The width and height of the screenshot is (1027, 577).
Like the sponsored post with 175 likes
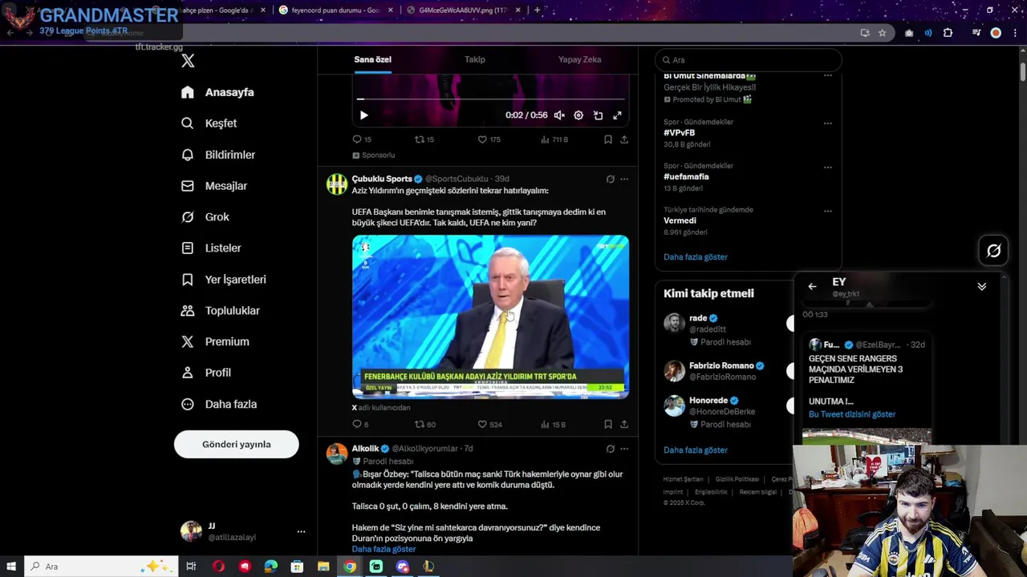click(489, 139)
